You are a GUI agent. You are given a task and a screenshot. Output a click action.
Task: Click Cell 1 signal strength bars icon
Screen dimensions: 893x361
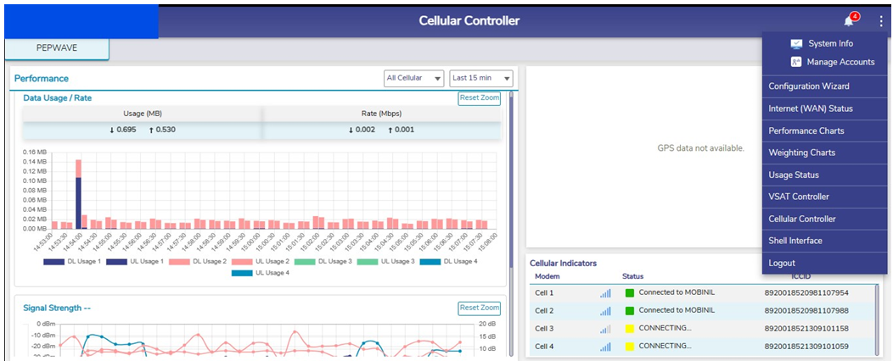[604, 293]
